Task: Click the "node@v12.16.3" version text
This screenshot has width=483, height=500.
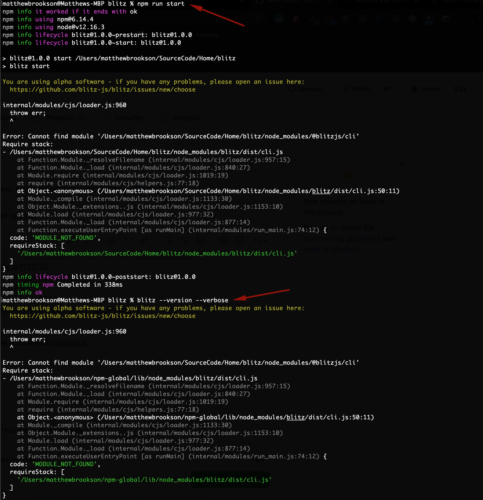Action: coord(81,27)
